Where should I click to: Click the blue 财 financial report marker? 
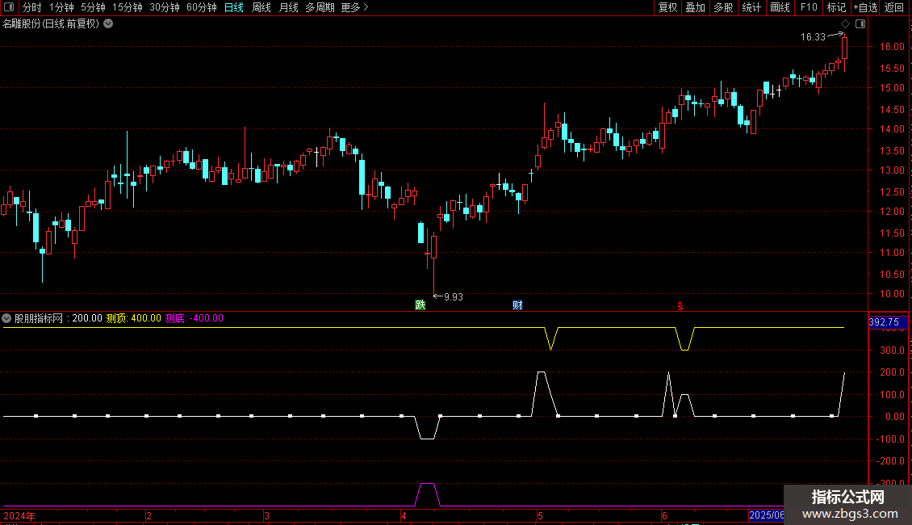tap(517, 305)
